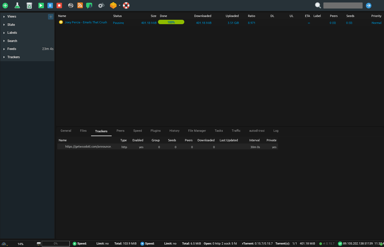
Task: Click the orange plugins brick icon
Action: 113,5
